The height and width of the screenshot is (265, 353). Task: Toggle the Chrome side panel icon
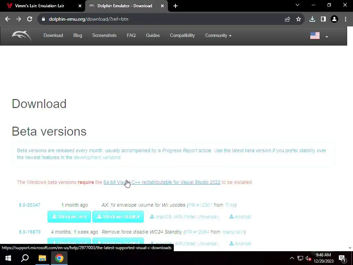point(323,19)
